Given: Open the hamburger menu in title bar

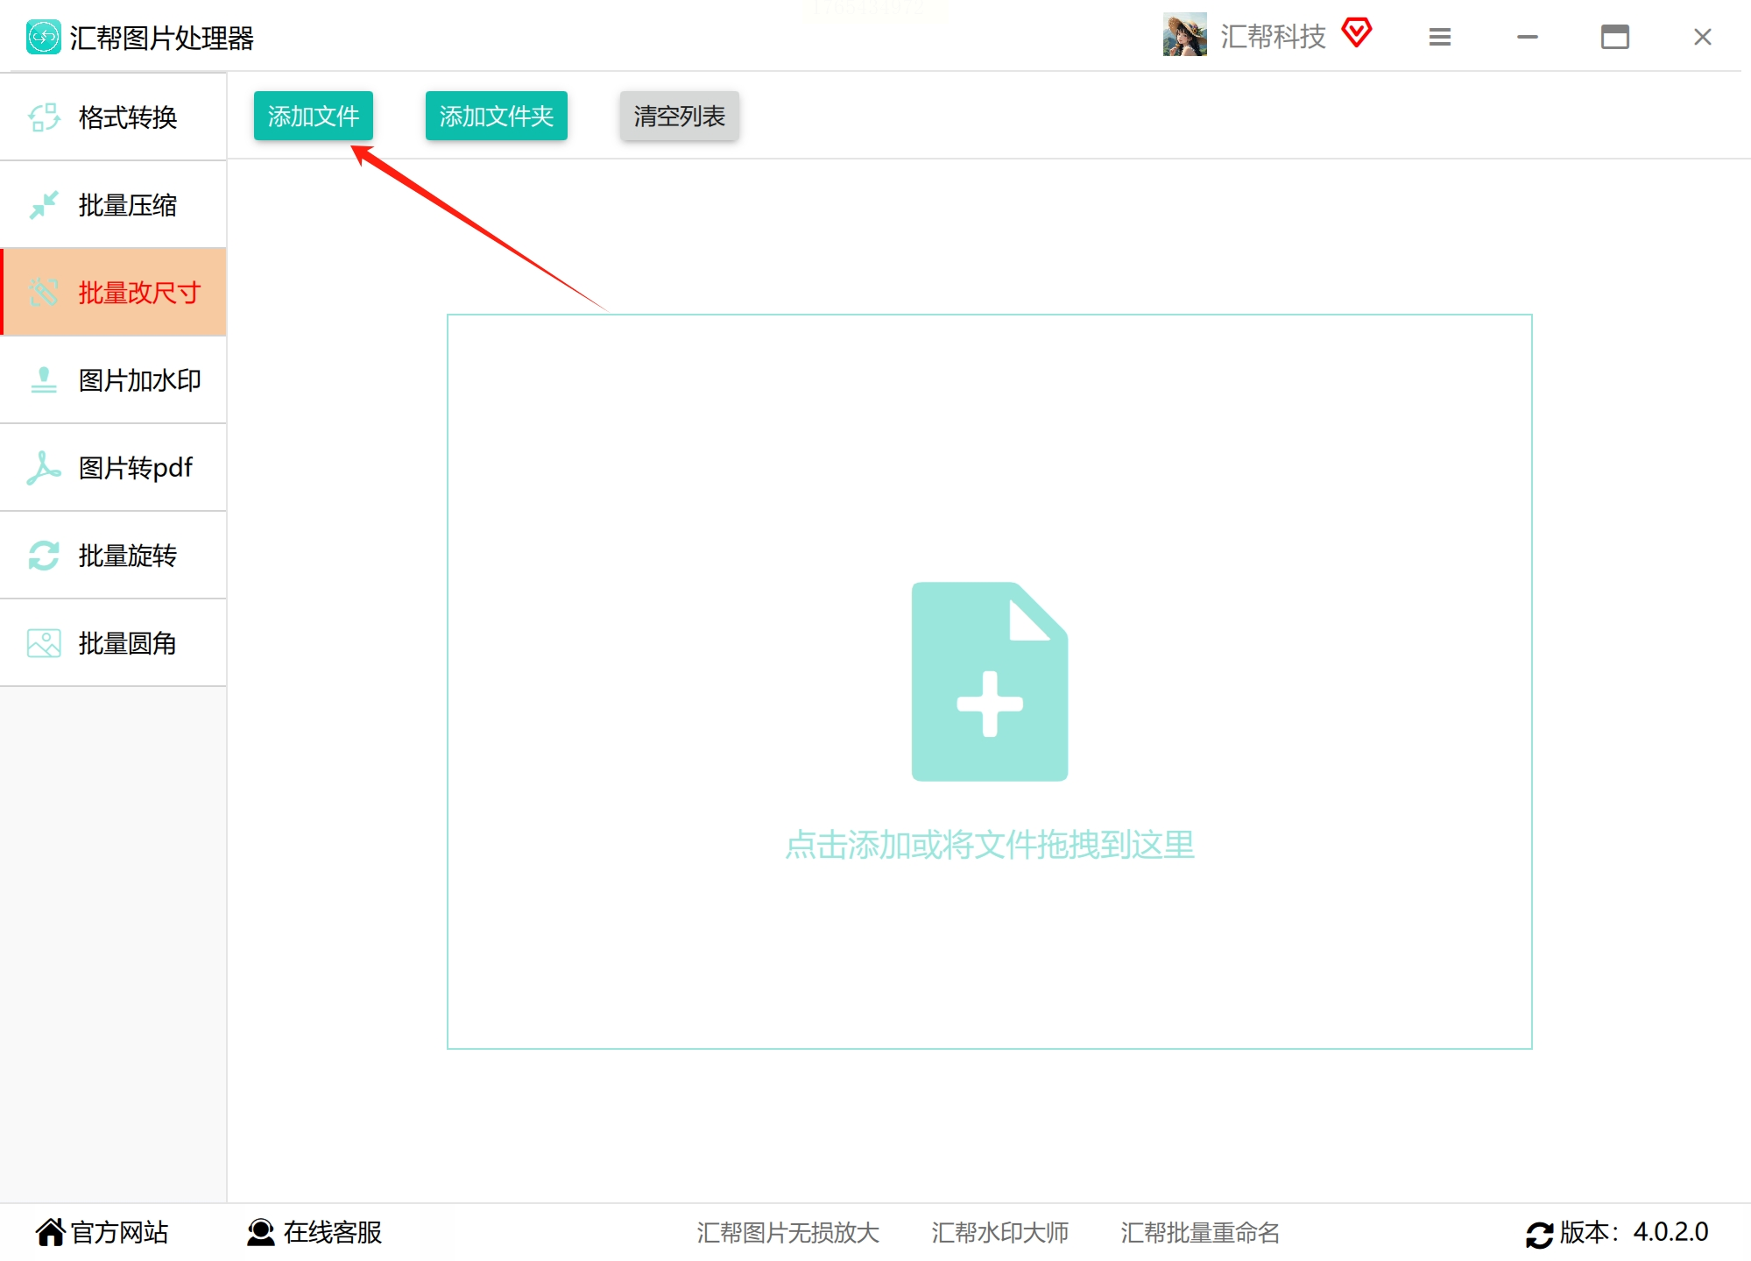Looking at the screenshot, I should point(1440,37).
